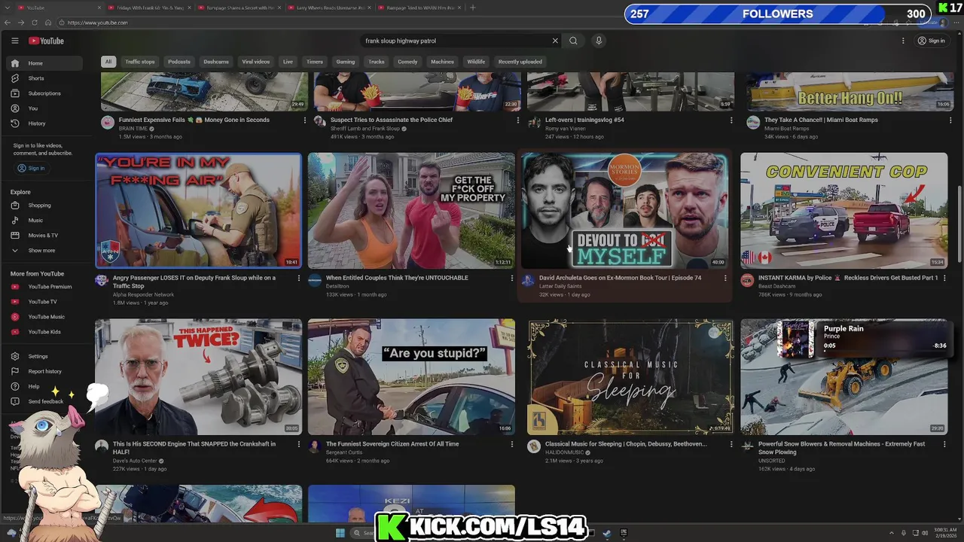Open more options for SECOND Engine video

(x=298, y=445)
